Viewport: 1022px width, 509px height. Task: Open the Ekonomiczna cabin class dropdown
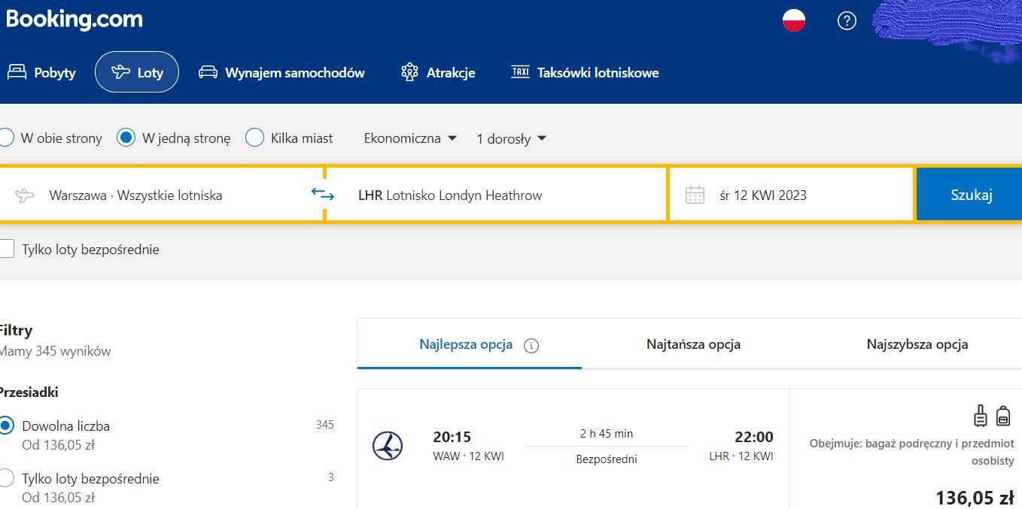tap(410, 138)
